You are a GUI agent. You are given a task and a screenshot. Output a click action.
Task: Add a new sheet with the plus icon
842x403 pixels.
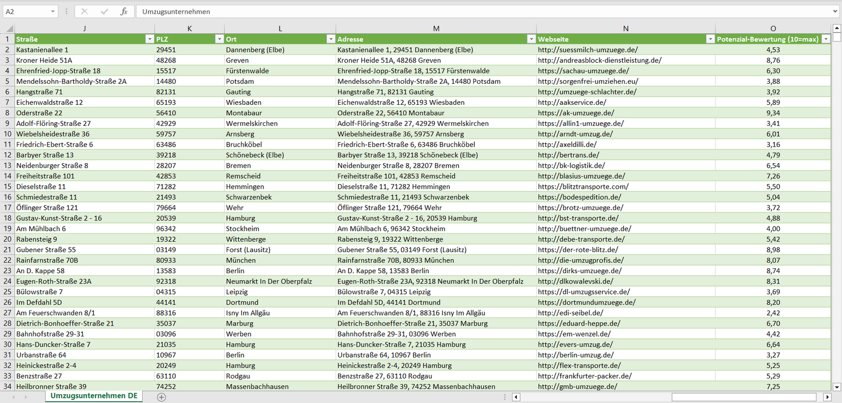pos(161,397)
